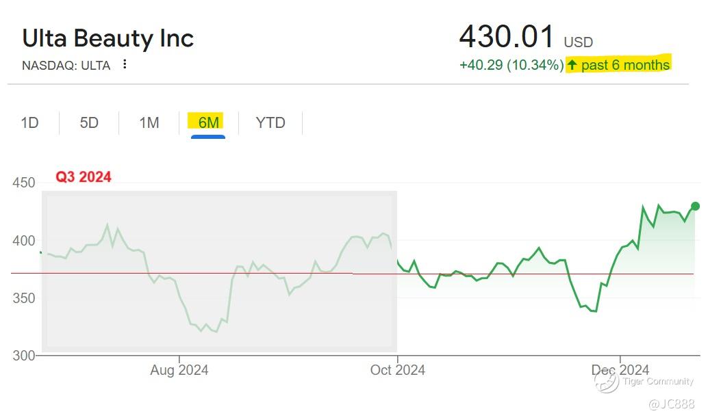
Task: Select the Oct 2024 axis marker
Action: [397, 370]
